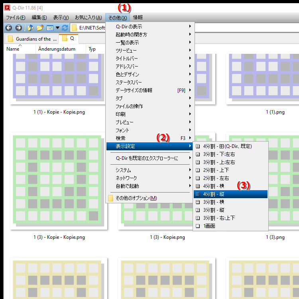Screen dimensions: 299x299
Task: Select 2分割 - 上下 layout
Action: tap(230, 170)
